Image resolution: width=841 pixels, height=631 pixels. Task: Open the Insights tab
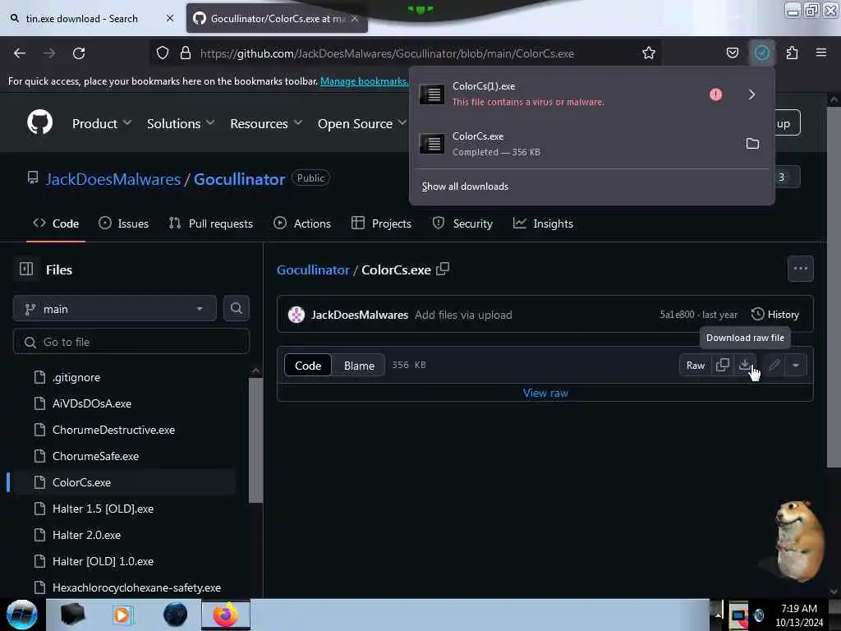(x=543, y=223)
